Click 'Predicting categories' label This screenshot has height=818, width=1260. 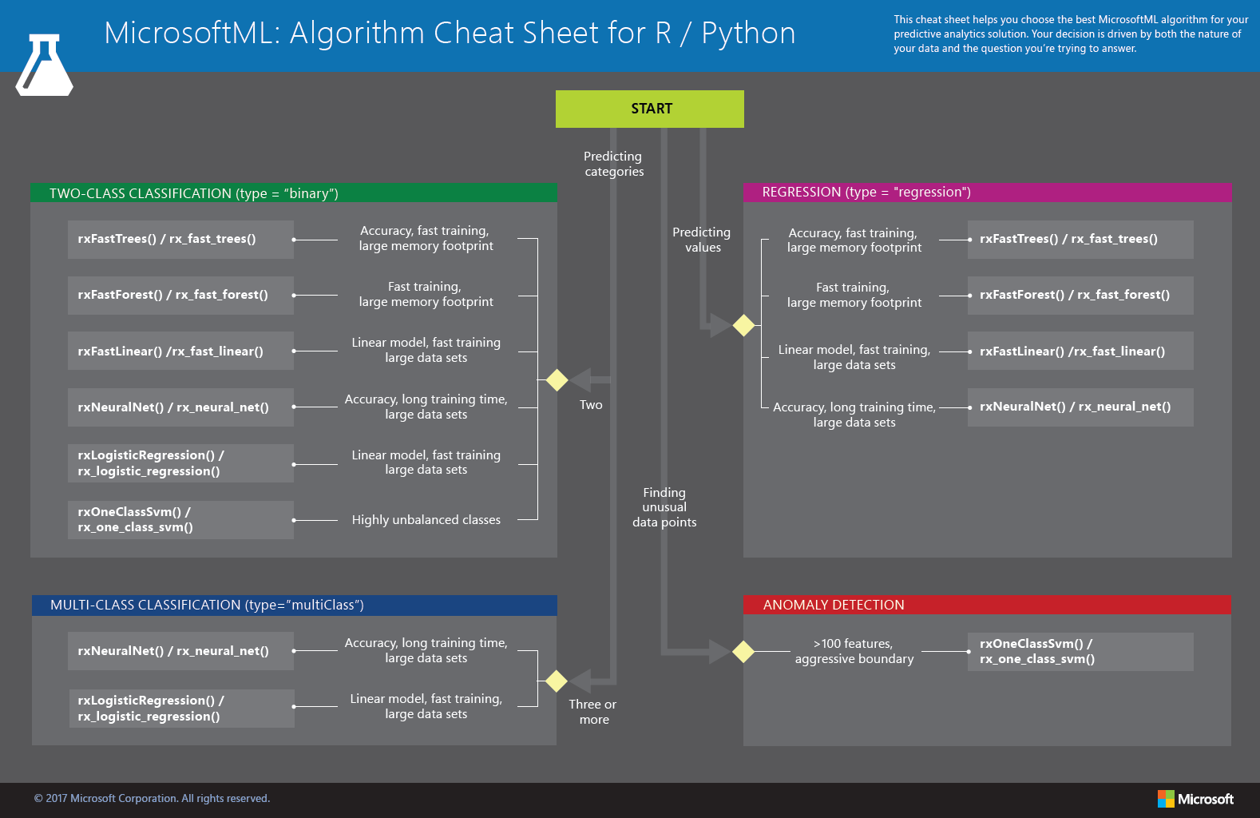[613, 164]
